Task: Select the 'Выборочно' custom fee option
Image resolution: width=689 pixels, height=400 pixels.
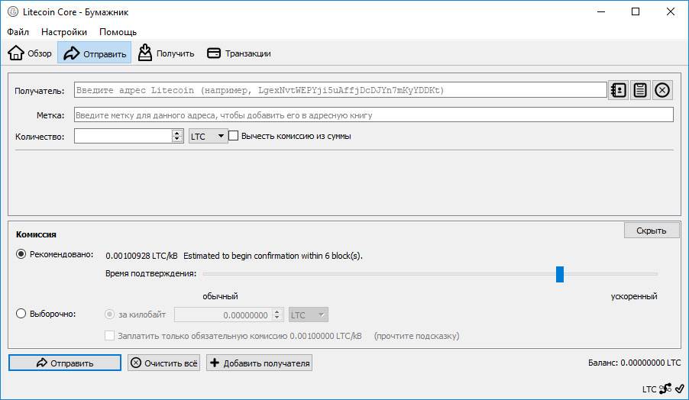Action: coord(21,314)
